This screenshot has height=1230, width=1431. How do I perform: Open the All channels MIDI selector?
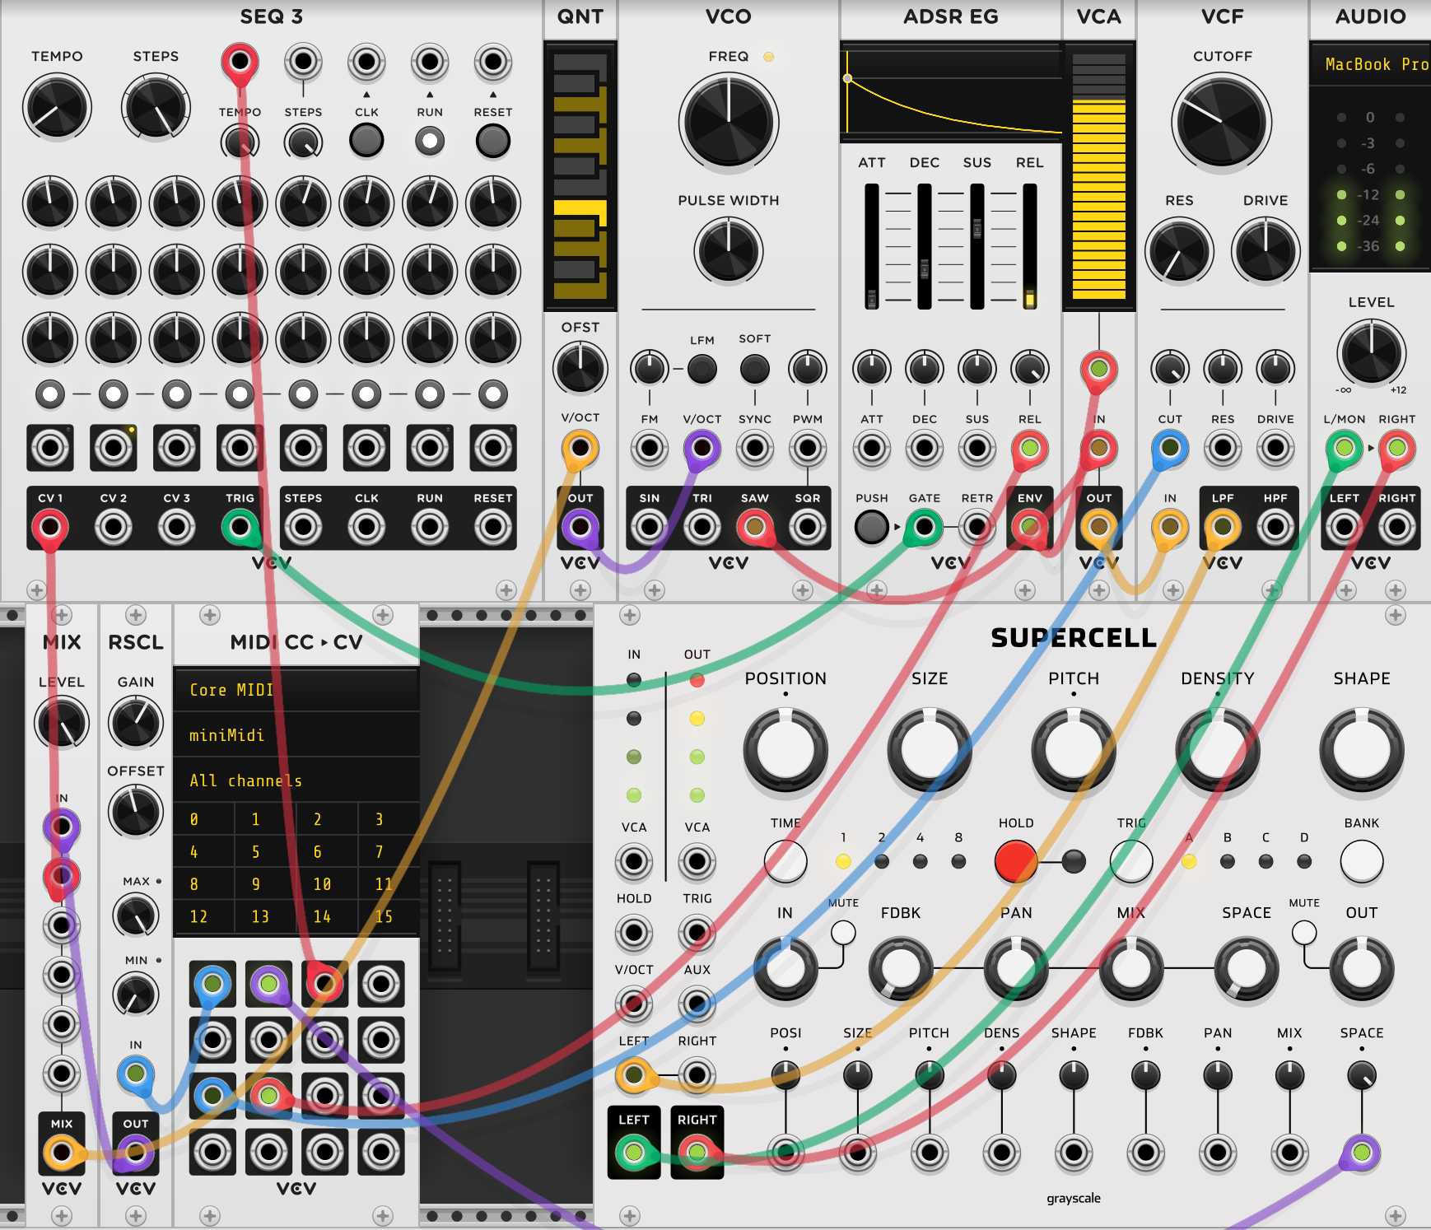pos(296,780)
